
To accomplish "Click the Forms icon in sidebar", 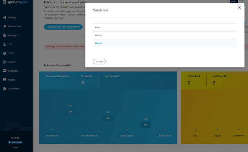I will (x=5, y=53).
